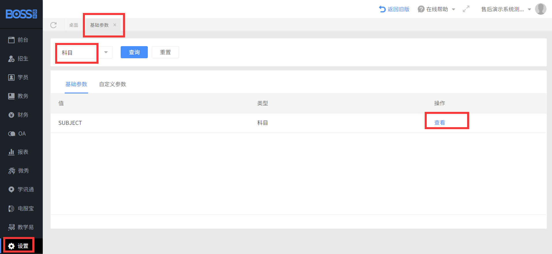Open the 微秀 sidebar section
The image size is (552, 254).
18,171
